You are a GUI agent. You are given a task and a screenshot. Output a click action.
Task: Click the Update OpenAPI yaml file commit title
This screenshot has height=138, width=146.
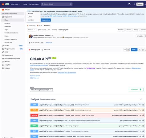tap(42, 36)
